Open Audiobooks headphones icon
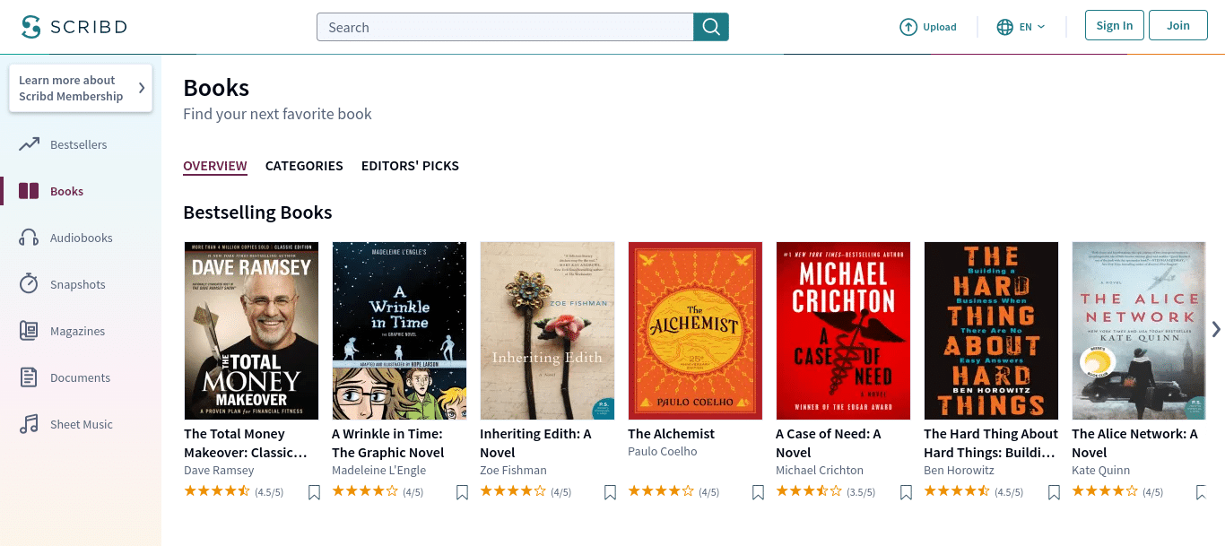This screenshot has width=1225, height=546. (29, 238)
